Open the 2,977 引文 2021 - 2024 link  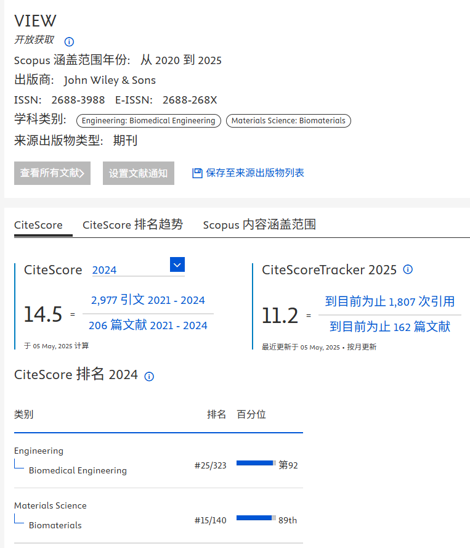pyautogui.click(x=148, y=300)
